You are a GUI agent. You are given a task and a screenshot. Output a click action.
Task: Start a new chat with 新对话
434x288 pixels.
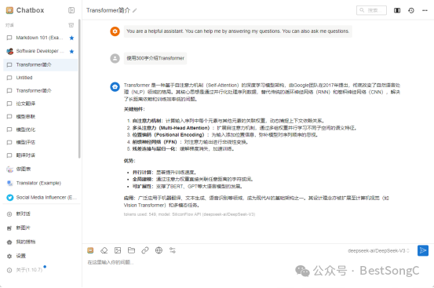pos(40,214)
